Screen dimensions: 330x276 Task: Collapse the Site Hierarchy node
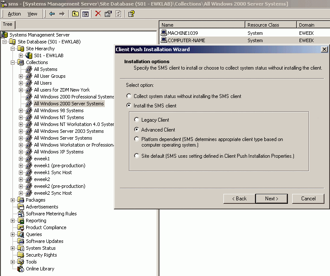12,49
